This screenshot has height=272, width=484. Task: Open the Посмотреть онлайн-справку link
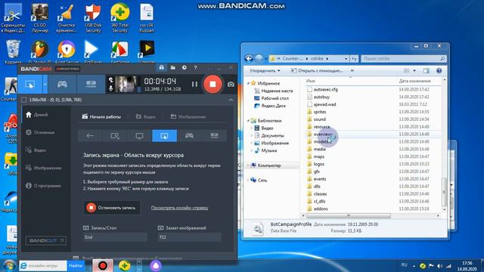[180, 208]
